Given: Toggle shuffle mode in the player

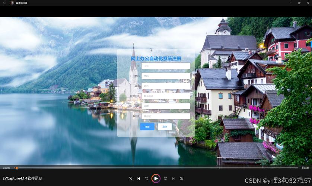Looking at the screenshot, I should tap(130, 179).
